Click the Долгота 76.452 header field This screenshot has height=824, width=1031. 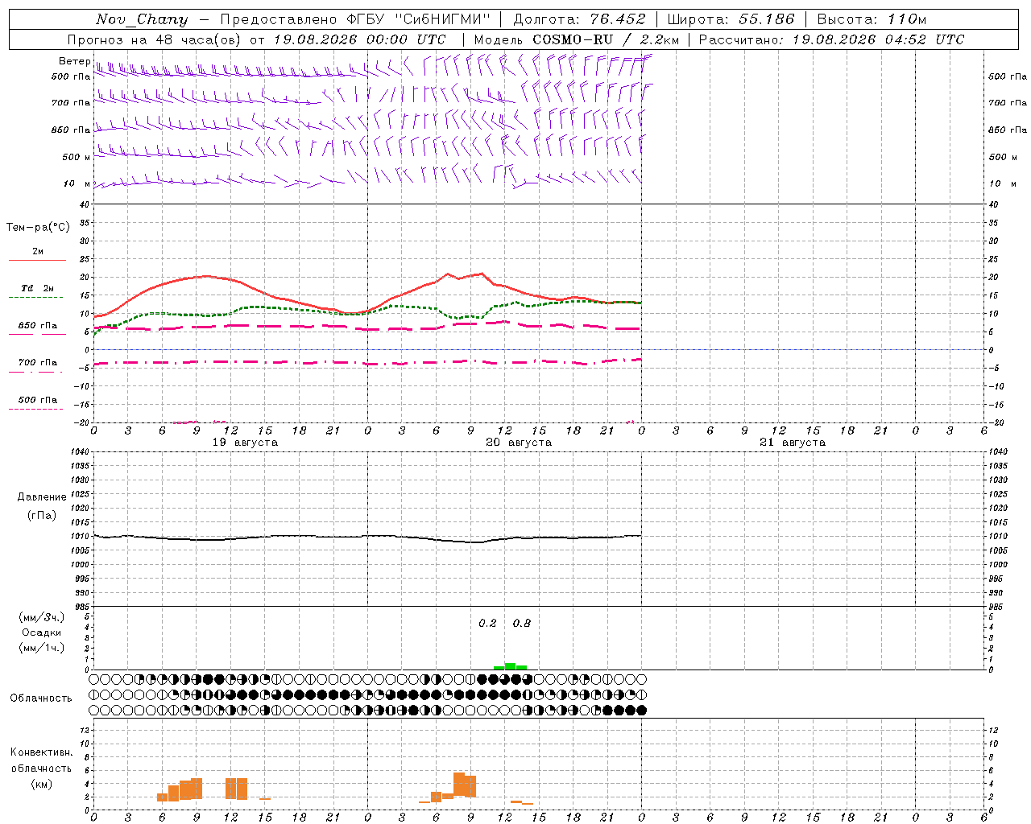[x=579, y=19]
